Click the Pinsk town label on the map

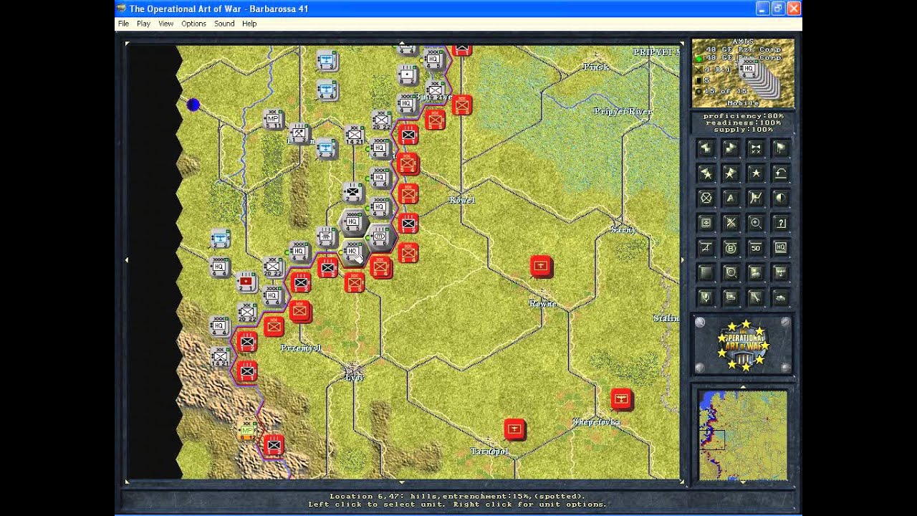pyautogui.click(x=595, y=67)
